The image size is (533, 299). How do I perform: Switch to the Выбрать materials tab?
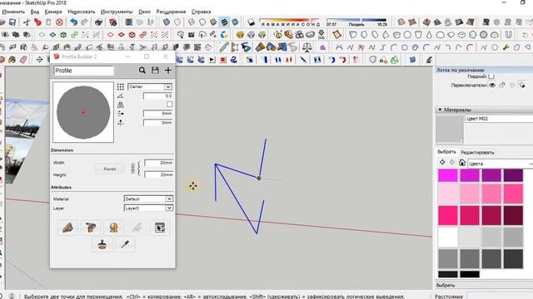(x=446, y=152)
